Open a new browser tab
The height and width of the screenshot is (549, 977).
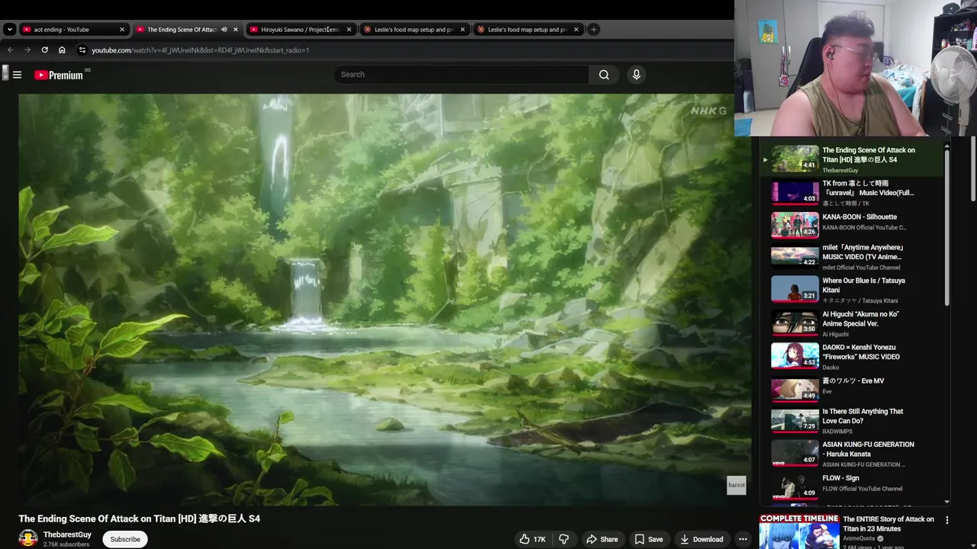coord(593,30)
